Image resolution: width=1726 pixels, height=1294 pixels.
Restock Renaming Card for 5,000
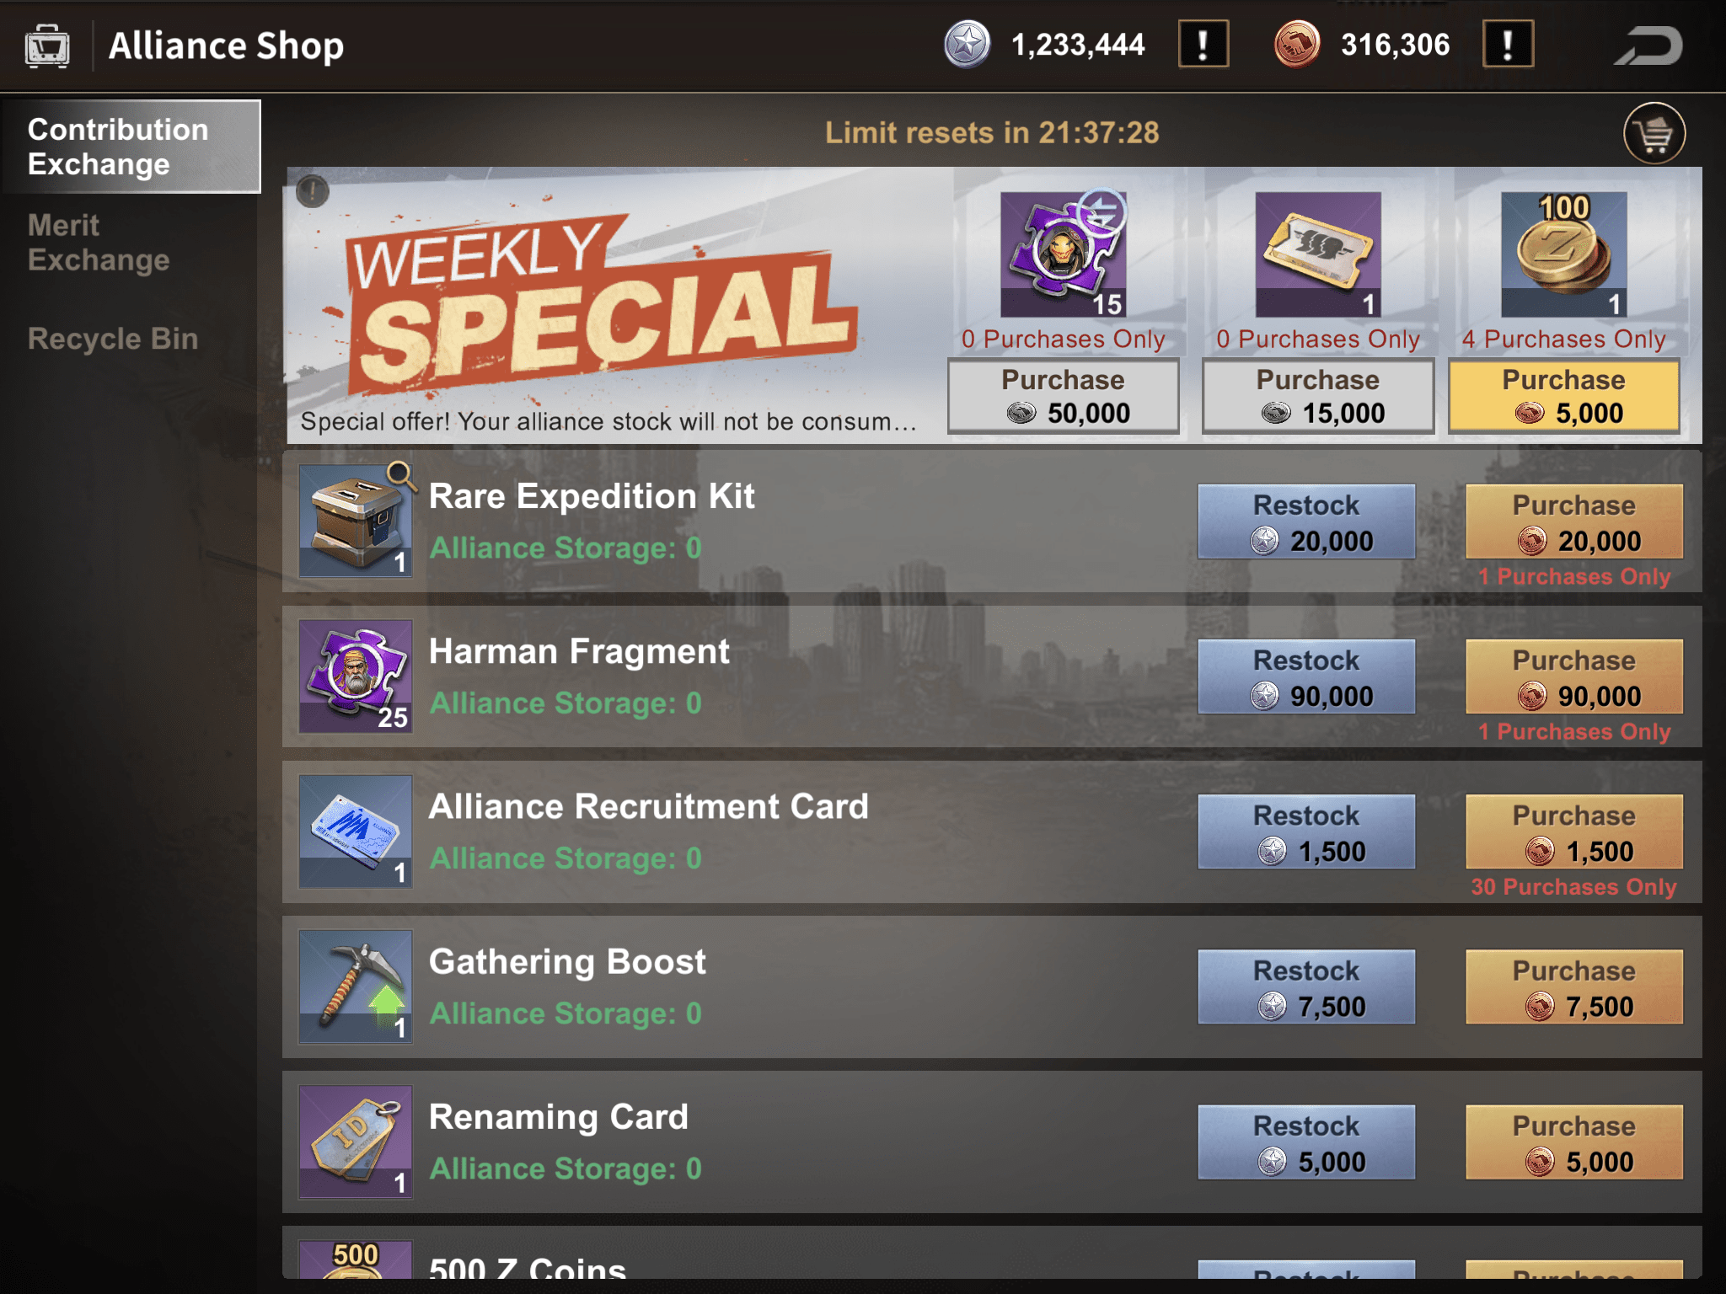pos(1306,1142)
